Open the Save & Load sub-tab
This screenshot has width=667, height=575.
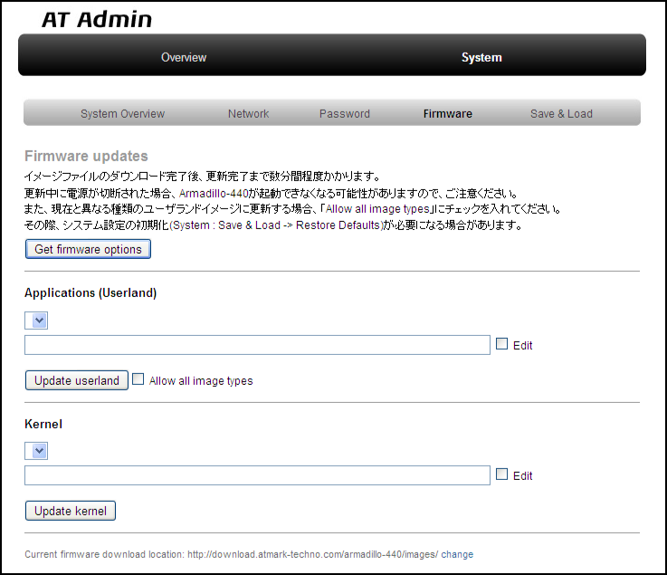pyautogui.click(x=561, y=113)
